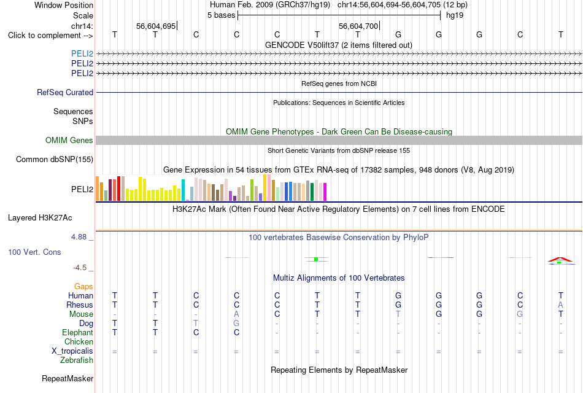Screen dimensions: 583x393
Task: Click the red PhyloP peak at last base
Action: pyautogui.click(x=560, y=260)
